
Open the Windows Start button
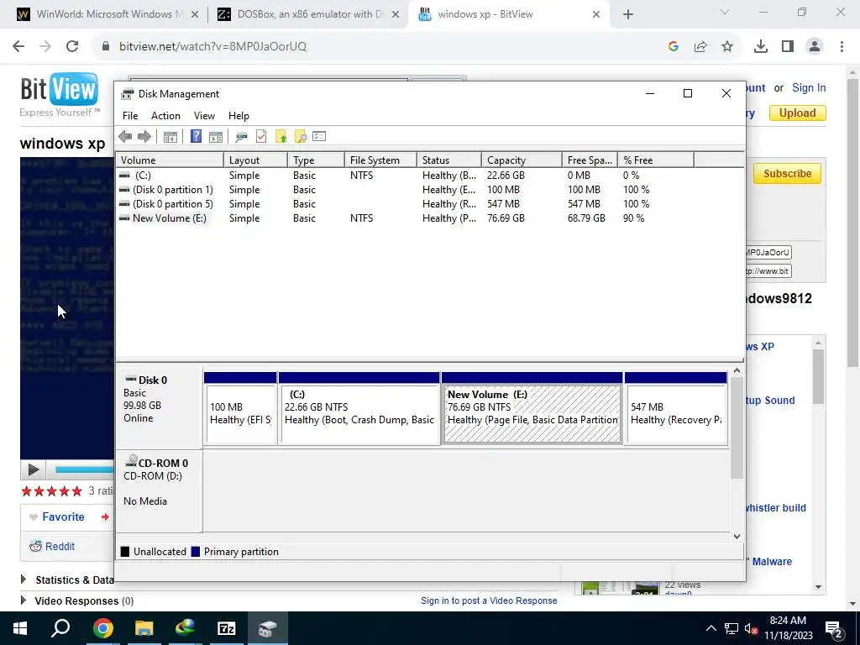[20, 628]
